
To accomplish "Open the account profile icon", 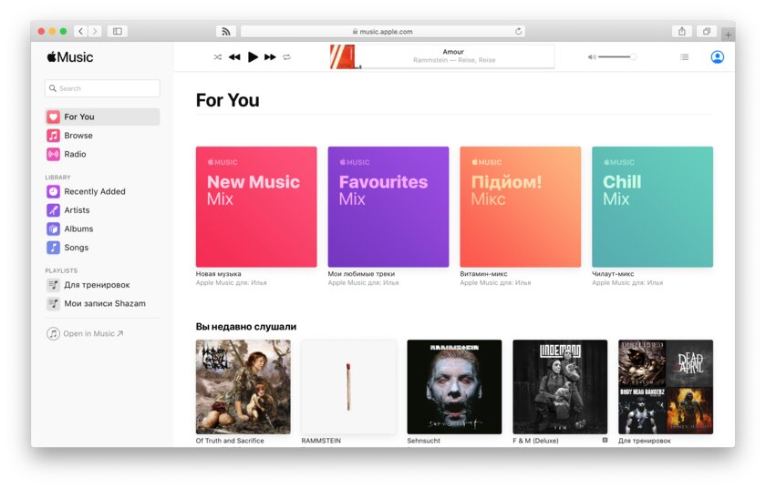I will (x=717, y=57).
